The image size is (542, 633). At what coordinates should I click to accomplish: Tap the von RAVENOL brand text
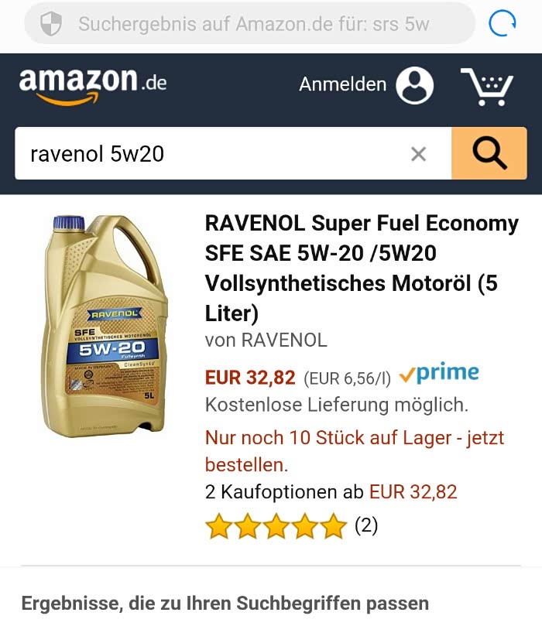(266, 340)
